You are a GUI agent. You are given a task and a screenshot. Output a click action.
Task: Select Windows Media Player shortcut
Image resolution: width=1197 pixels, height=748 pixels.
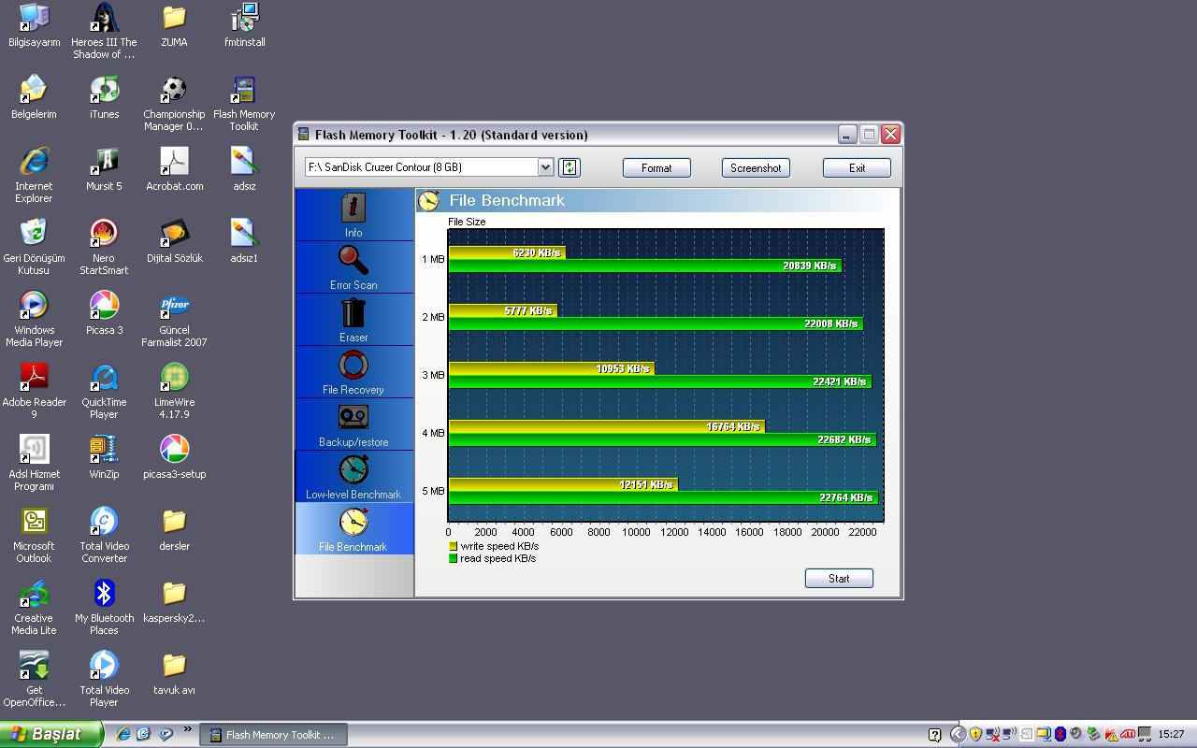(34, 319)
